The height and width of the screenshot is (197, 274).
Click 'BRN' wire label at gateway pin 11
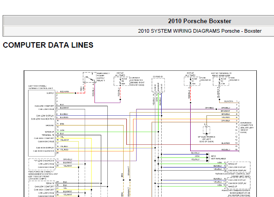click(62, 124)
